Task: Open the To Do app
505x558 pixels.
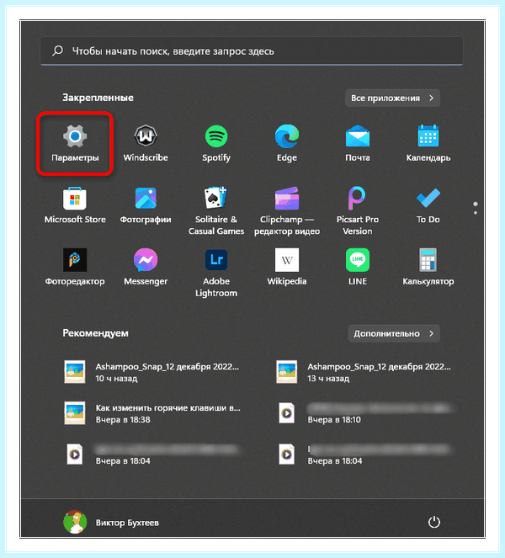Action: 428,205
